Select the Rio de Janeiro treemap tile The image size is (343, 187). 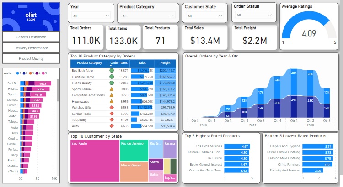tap(134, 150)
